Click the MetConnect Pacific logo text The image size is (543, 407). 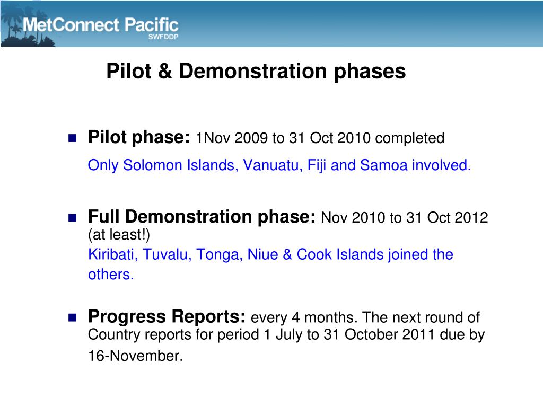tap(100, 25)
